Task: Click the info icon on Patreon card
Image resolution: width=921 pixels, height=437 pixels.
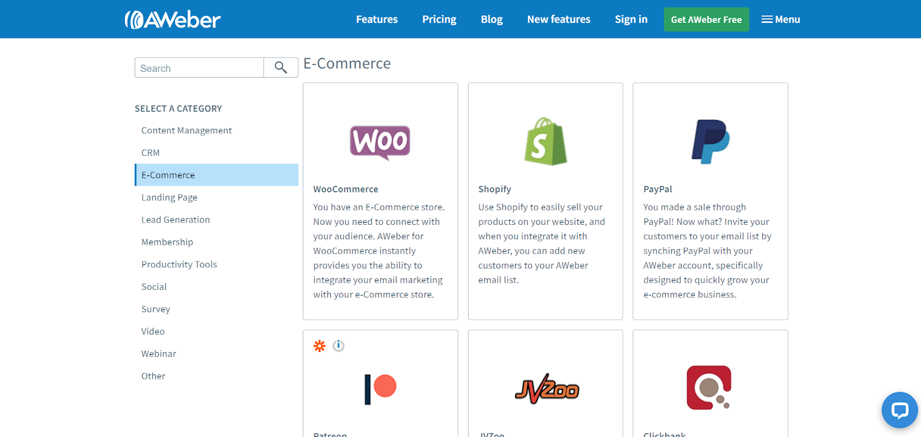Action: (x=338, y=346)
